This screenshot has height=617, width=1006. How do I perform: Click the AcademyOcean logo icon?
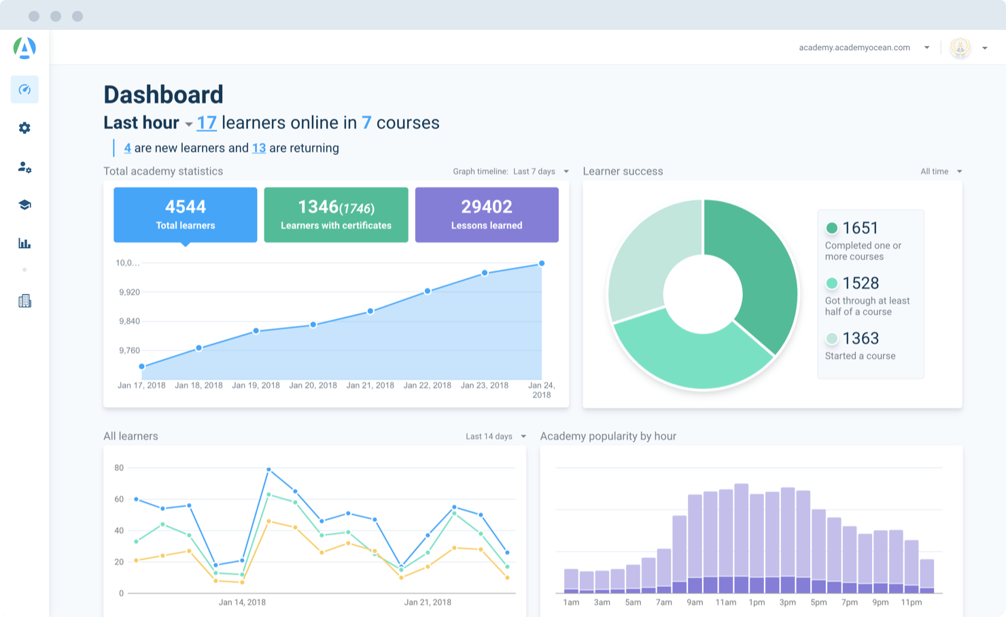click(24, 48)
